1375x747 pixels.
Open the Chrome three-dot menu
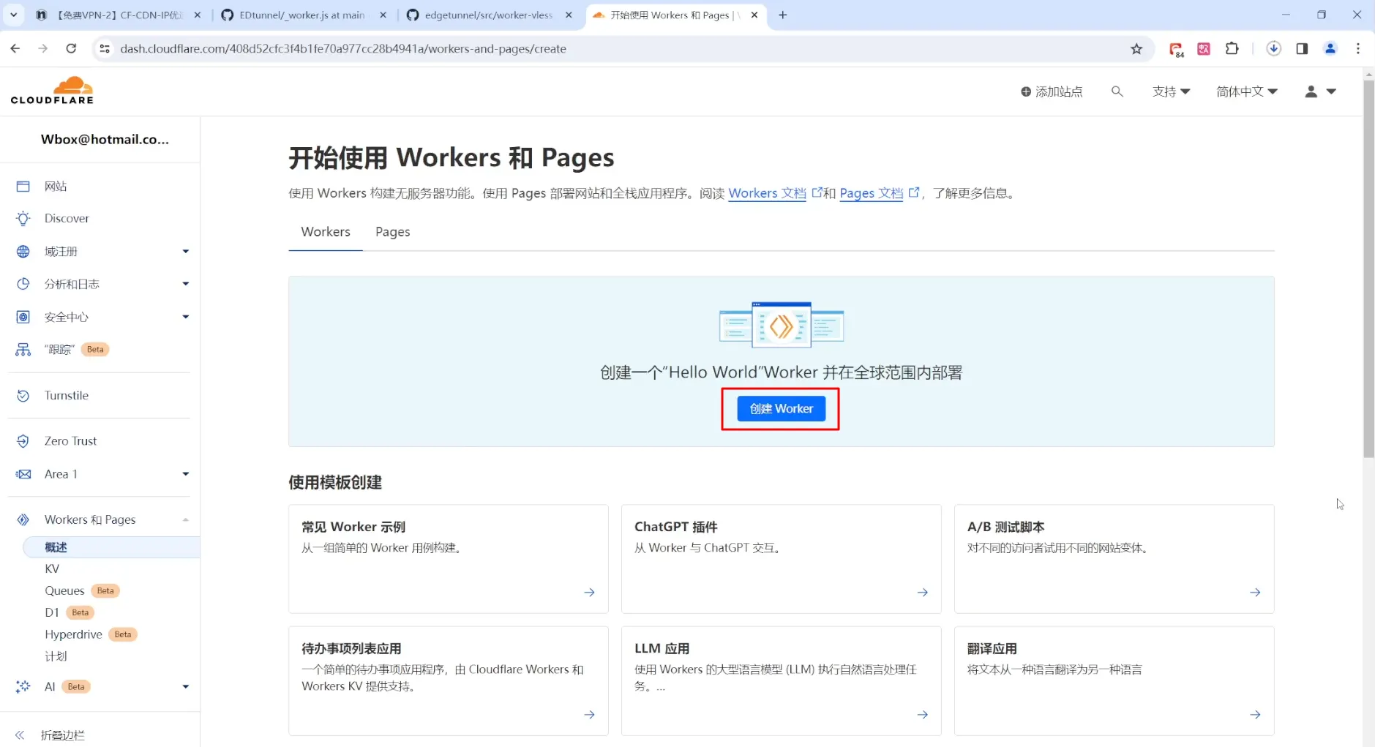(1358, 49)
